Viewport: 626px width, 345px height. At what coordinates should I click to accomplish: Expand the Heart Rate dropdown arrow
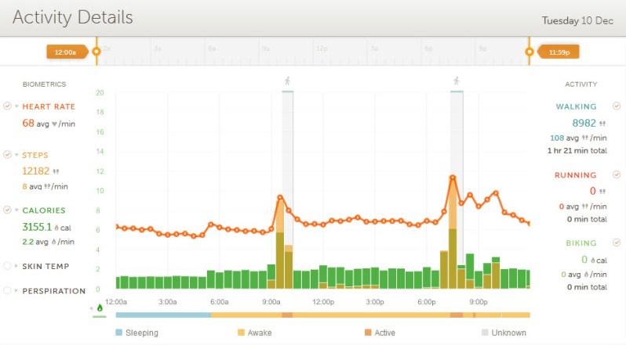click(x=16, y=107)
